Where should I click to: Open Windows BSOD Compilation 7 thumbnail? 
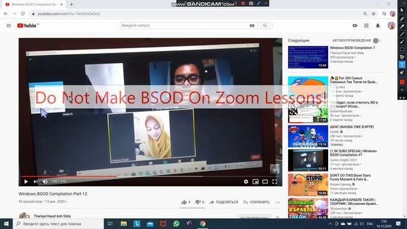click(x=308, y=57)
